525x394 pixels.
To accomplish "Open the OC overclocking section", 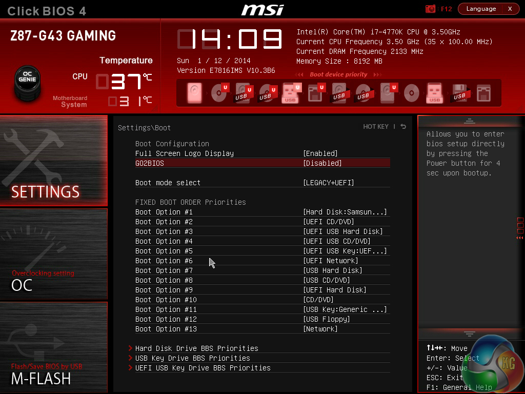I will pyautogui.click(x=53, y=253).
